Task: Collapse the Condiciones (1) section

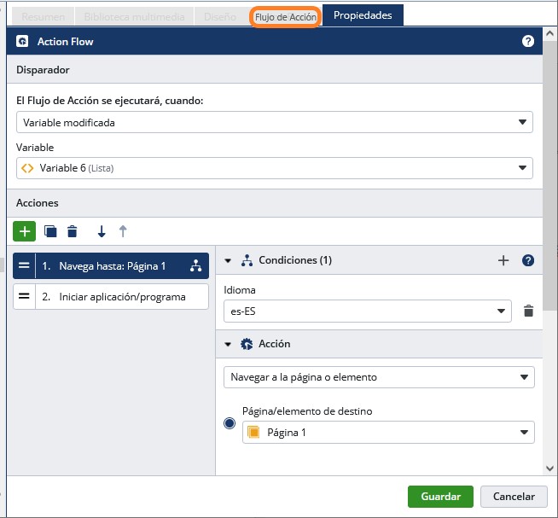Action: (x=229, y=260)
